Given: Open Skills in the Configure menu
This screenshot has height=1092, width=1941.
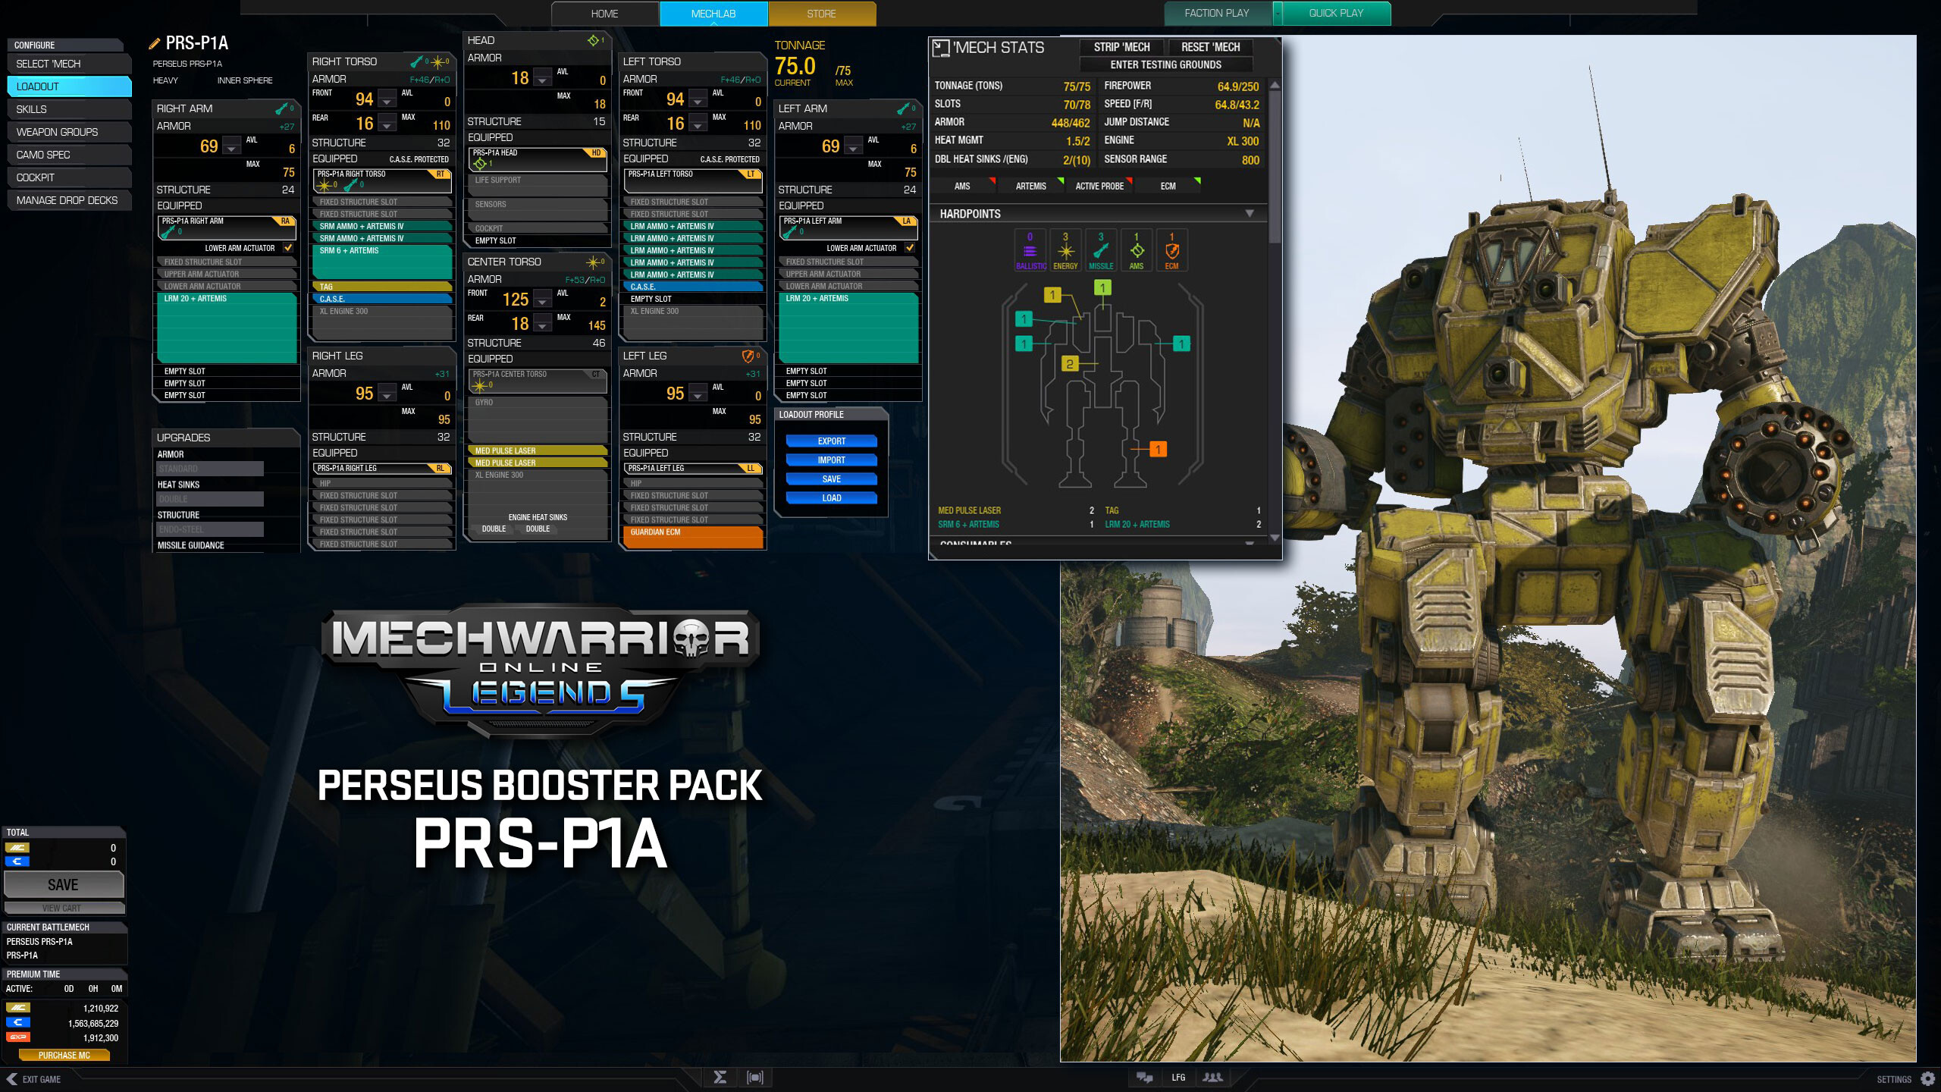Looking at the screenshot, I should [69, 109].
